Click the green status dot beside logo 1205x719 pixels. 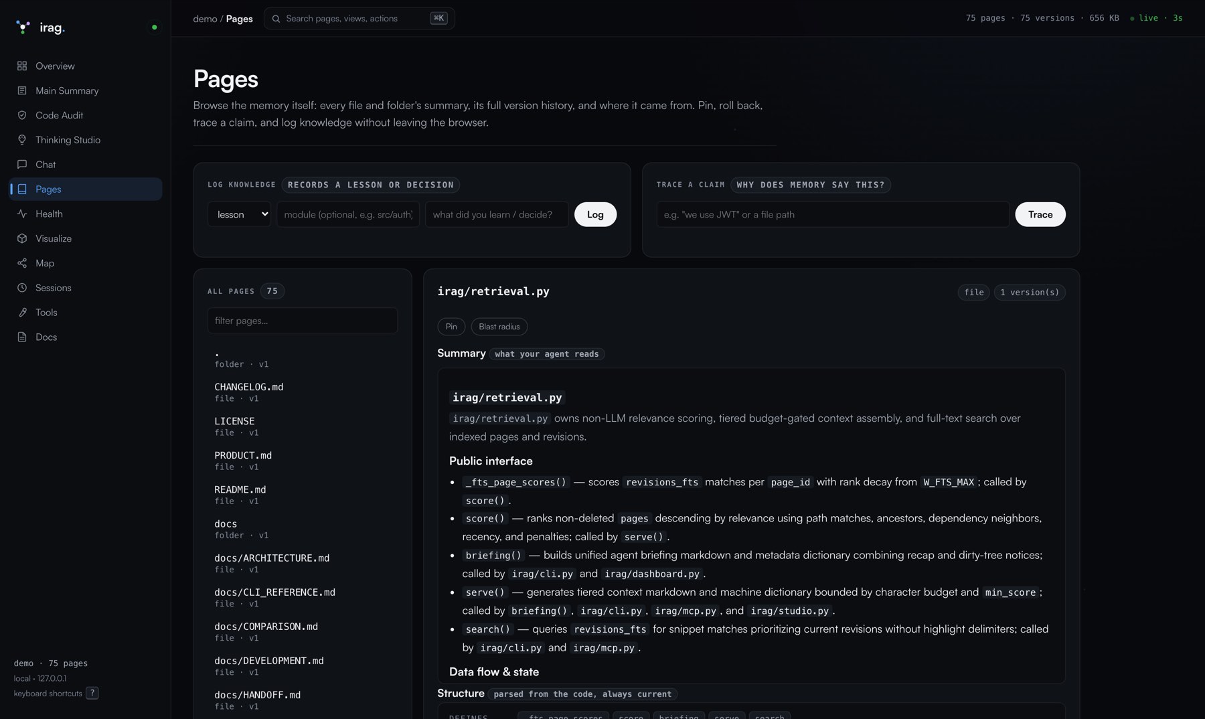point(155,27)
